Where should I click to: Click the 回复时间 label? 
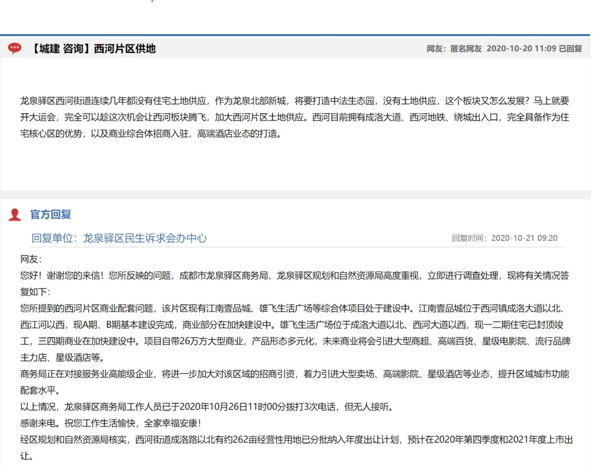[468, 238]
